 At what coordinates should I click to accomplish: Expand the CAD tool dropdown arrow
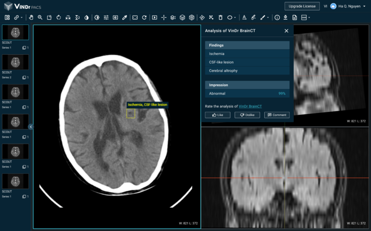(309, 17)
